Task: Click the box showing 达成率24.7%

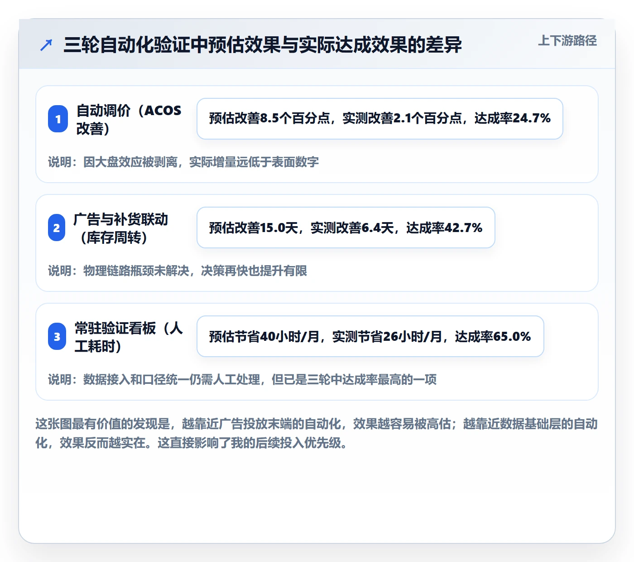Action: coord(380,119)
